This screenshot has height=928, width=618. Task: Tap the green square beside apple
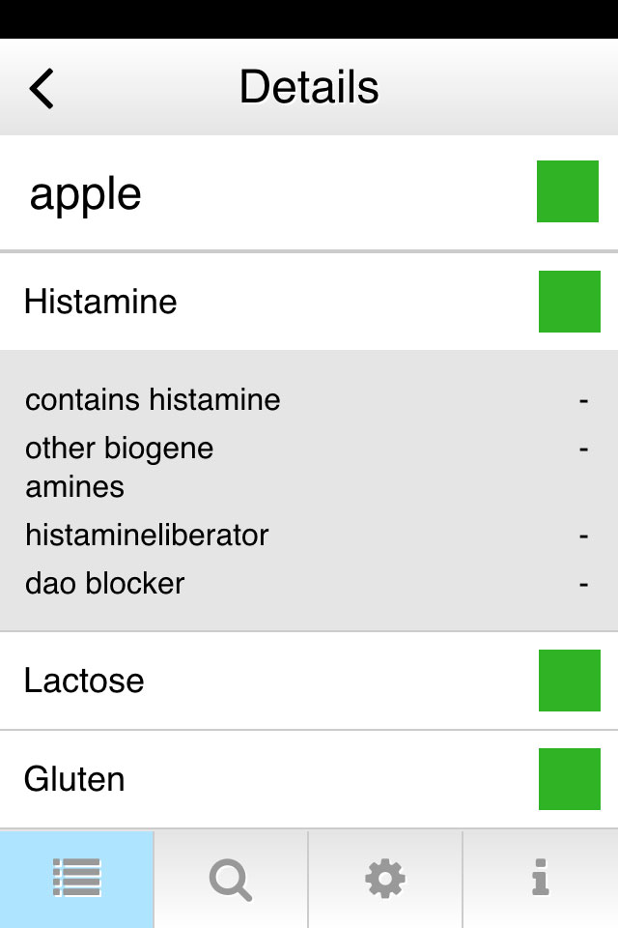[x=568, y=191]
